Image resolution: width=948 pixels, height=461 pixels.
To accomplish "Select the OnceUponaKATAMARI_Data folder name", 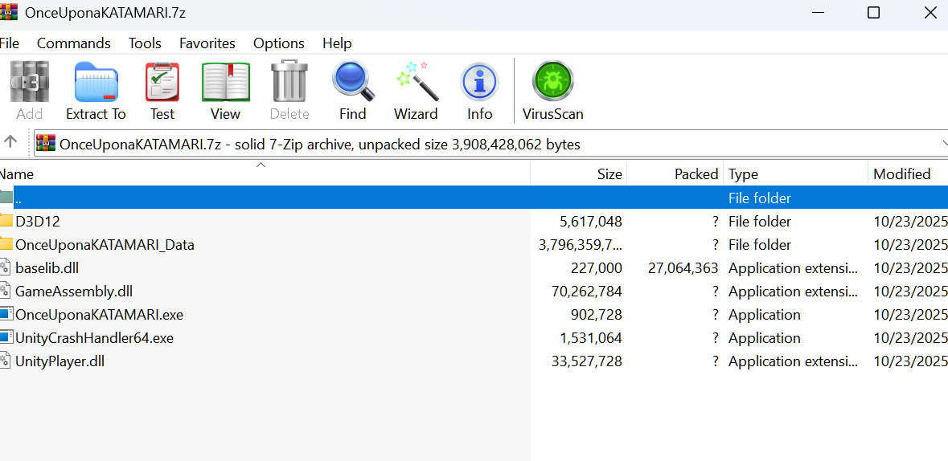I will (105, 245).
